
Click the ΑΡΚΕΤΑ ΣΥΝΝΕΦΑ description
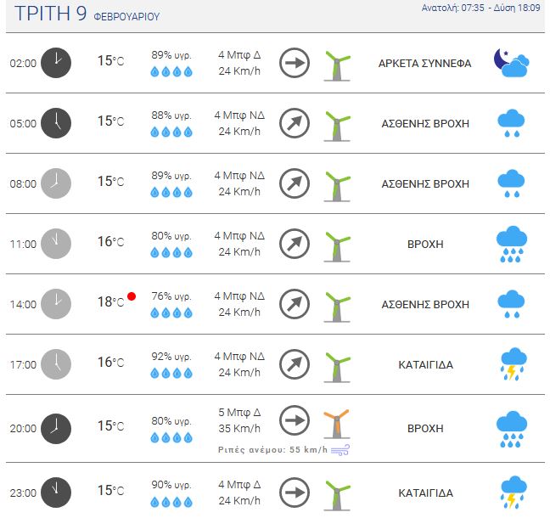pos(424,64)
